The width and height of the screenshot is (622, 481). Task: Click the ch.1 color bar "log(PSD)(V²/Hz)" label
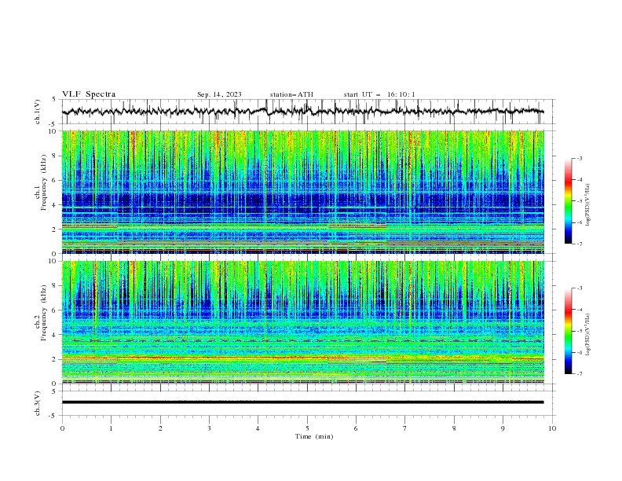pyautogui.click(x=588, y=205)
